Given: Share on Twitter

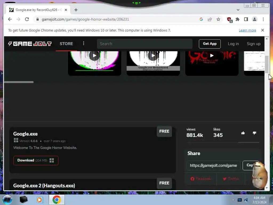Looking at the screenshot, I should click(231, 179).
